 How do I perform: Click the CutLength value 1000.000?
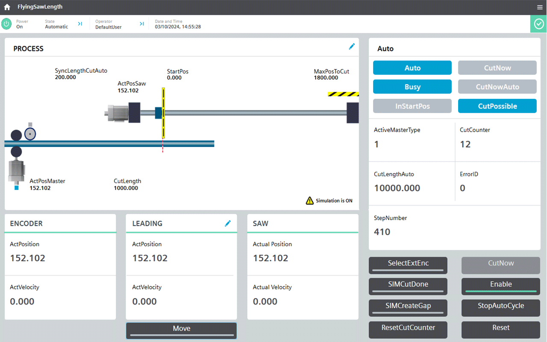click(x=126, y=188)
